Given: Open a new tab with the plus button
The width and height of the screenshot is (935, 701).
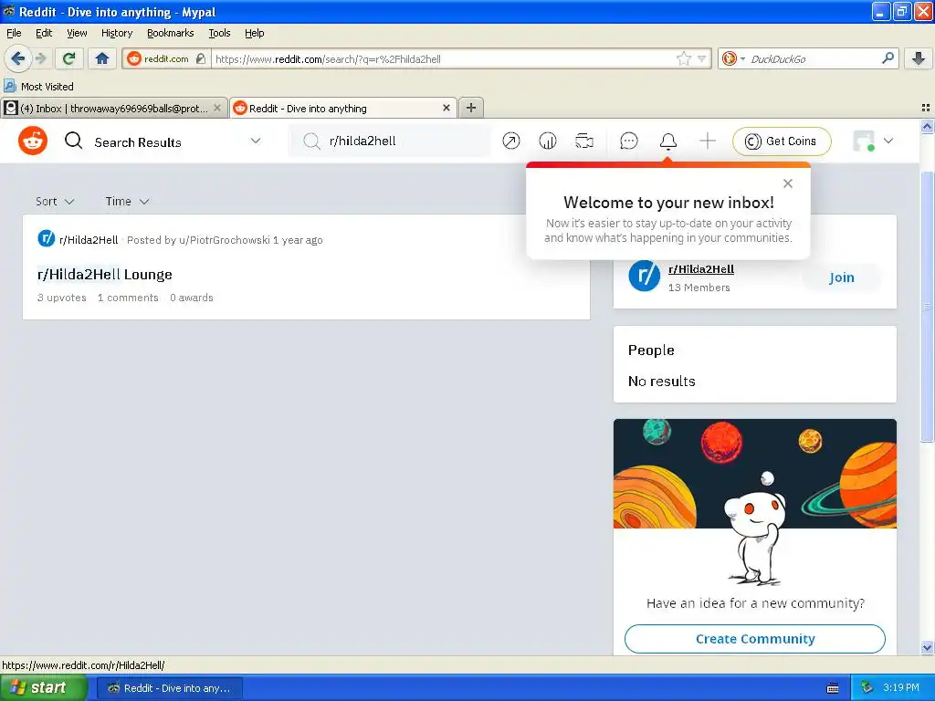Looking at the screenshot, I should click(x=471, y=108).
